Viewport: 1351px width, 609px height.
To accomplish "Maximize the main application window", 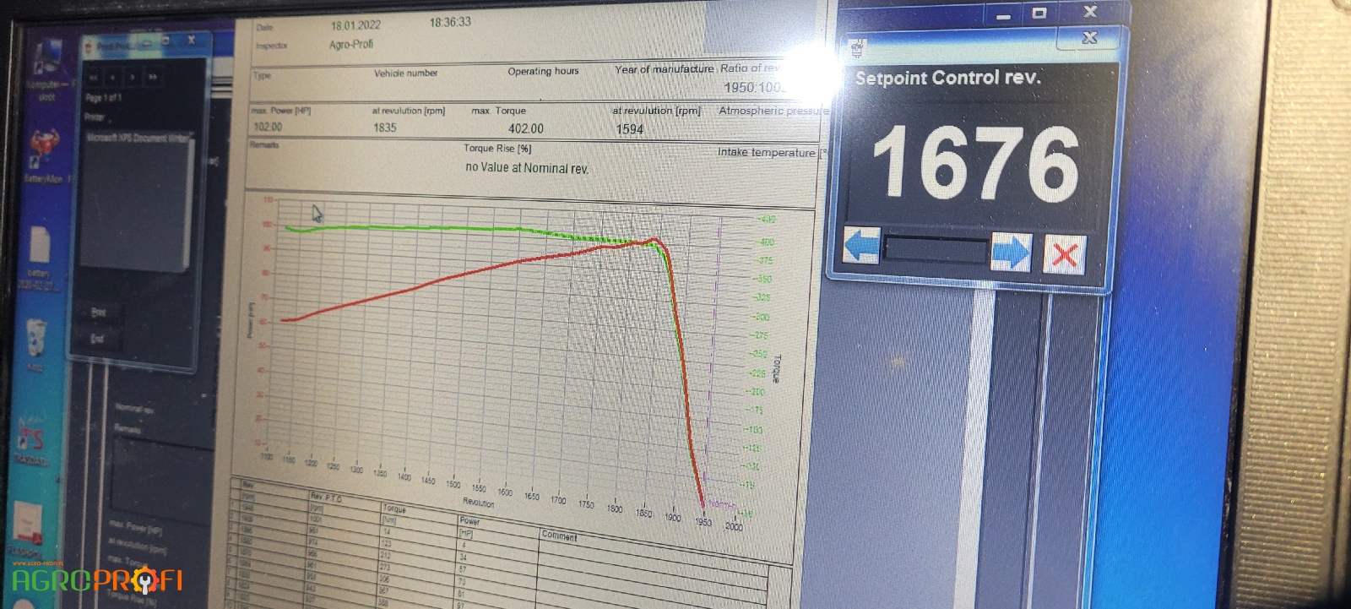I will point(1039,13).
